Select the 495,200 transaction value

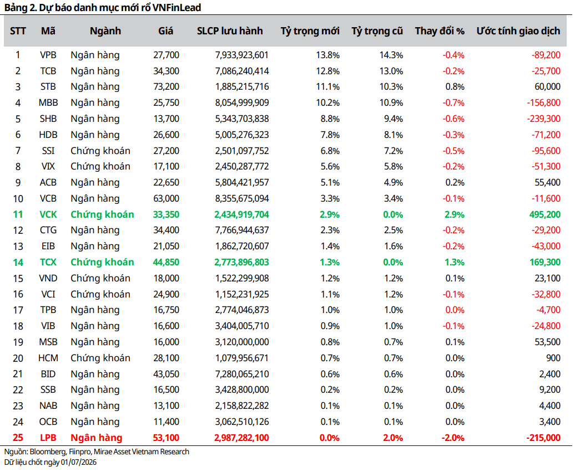[x=544, y=214]
